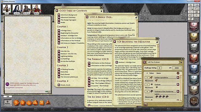Image resolution: width=201 pixels, height=112 pixels.
Task: Pick up the orange d12 die
Action: (23, 103)
